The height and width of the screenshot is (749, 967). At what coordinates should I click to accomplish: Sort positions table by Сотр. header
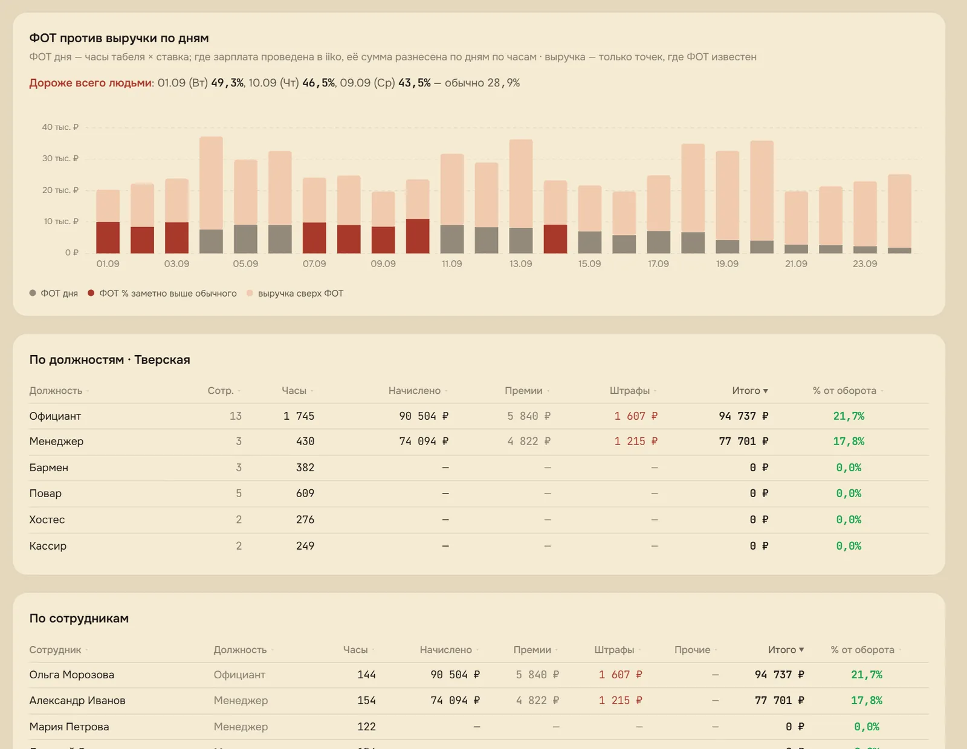pos(224,391)
